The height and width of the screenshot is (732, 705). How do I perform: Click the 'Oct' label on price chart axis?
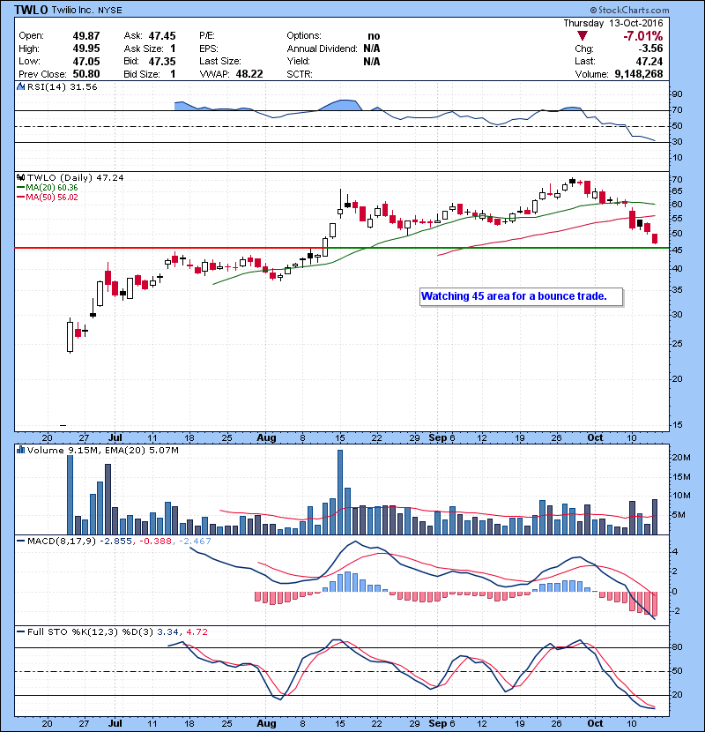(595, 438)
